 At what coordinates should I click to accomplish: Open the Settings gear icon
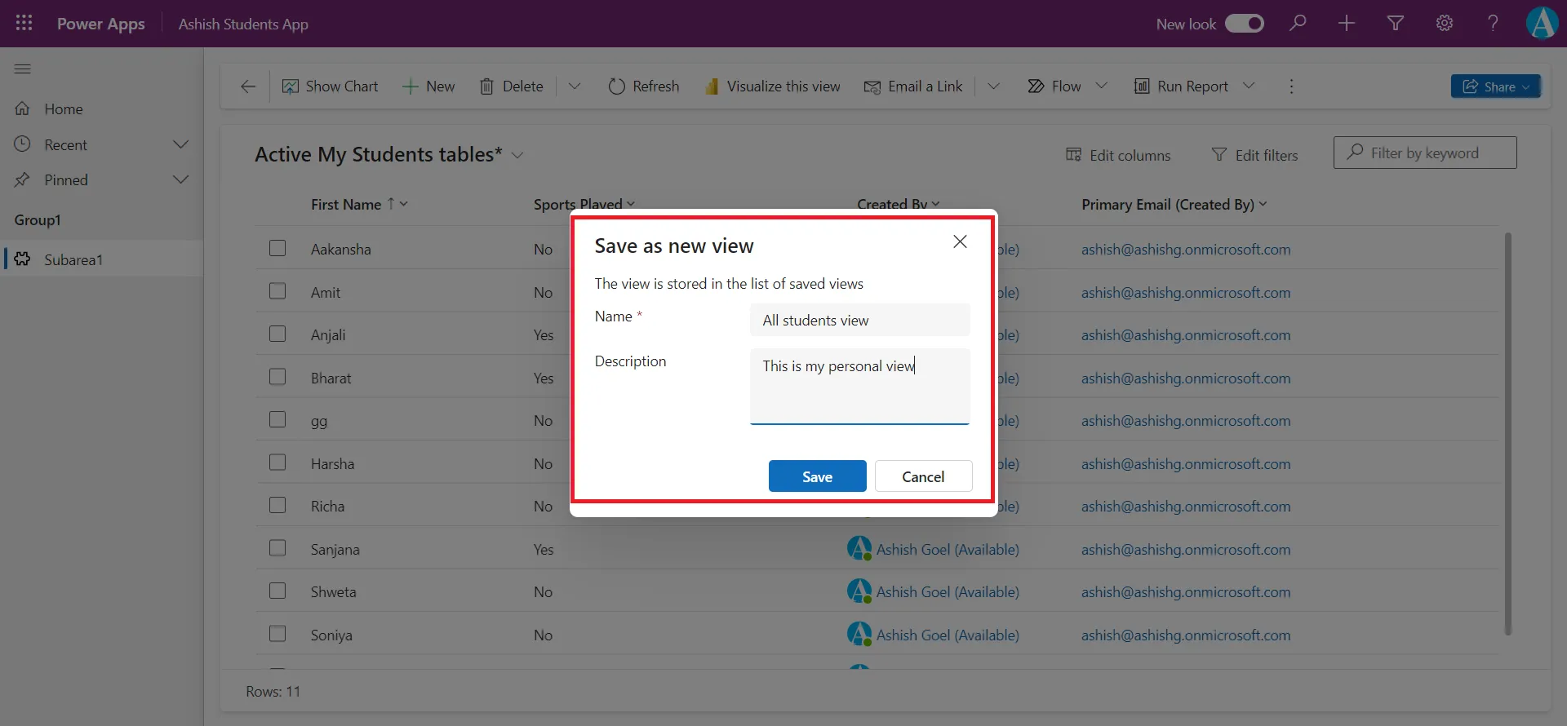(x=1444, y=24)
